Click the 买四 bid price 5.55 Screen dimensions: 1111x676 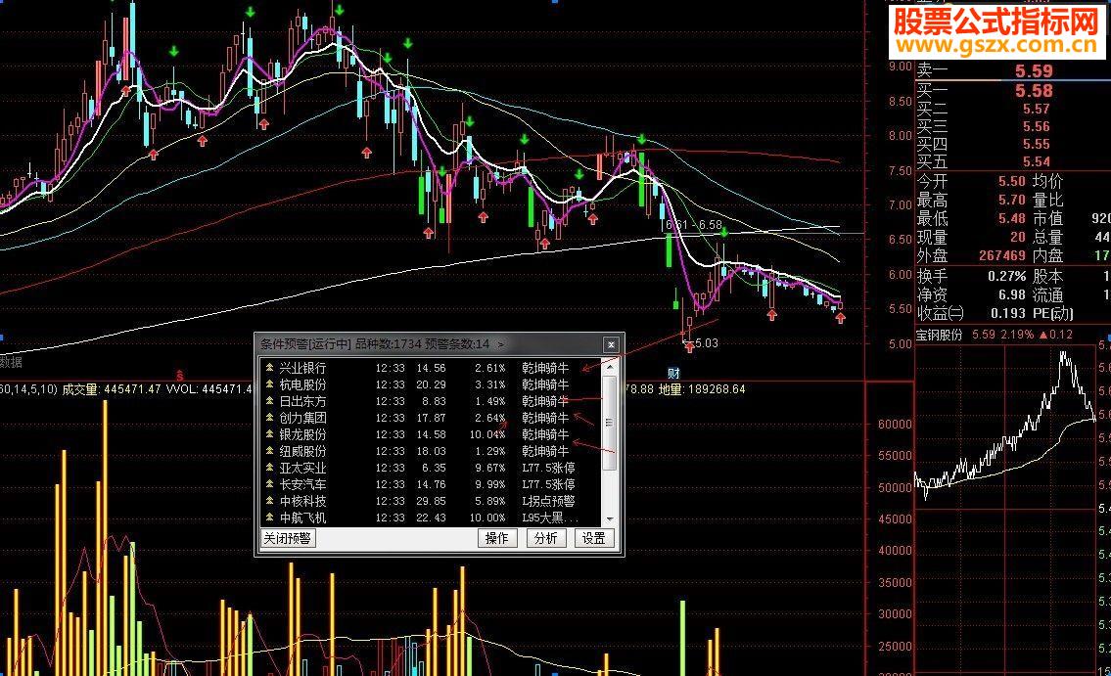click(1036, 145)
